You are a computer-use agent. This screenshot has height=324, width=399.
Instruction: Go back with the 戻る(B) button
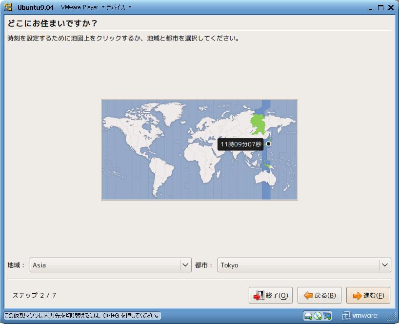click(x=319, y=295)
